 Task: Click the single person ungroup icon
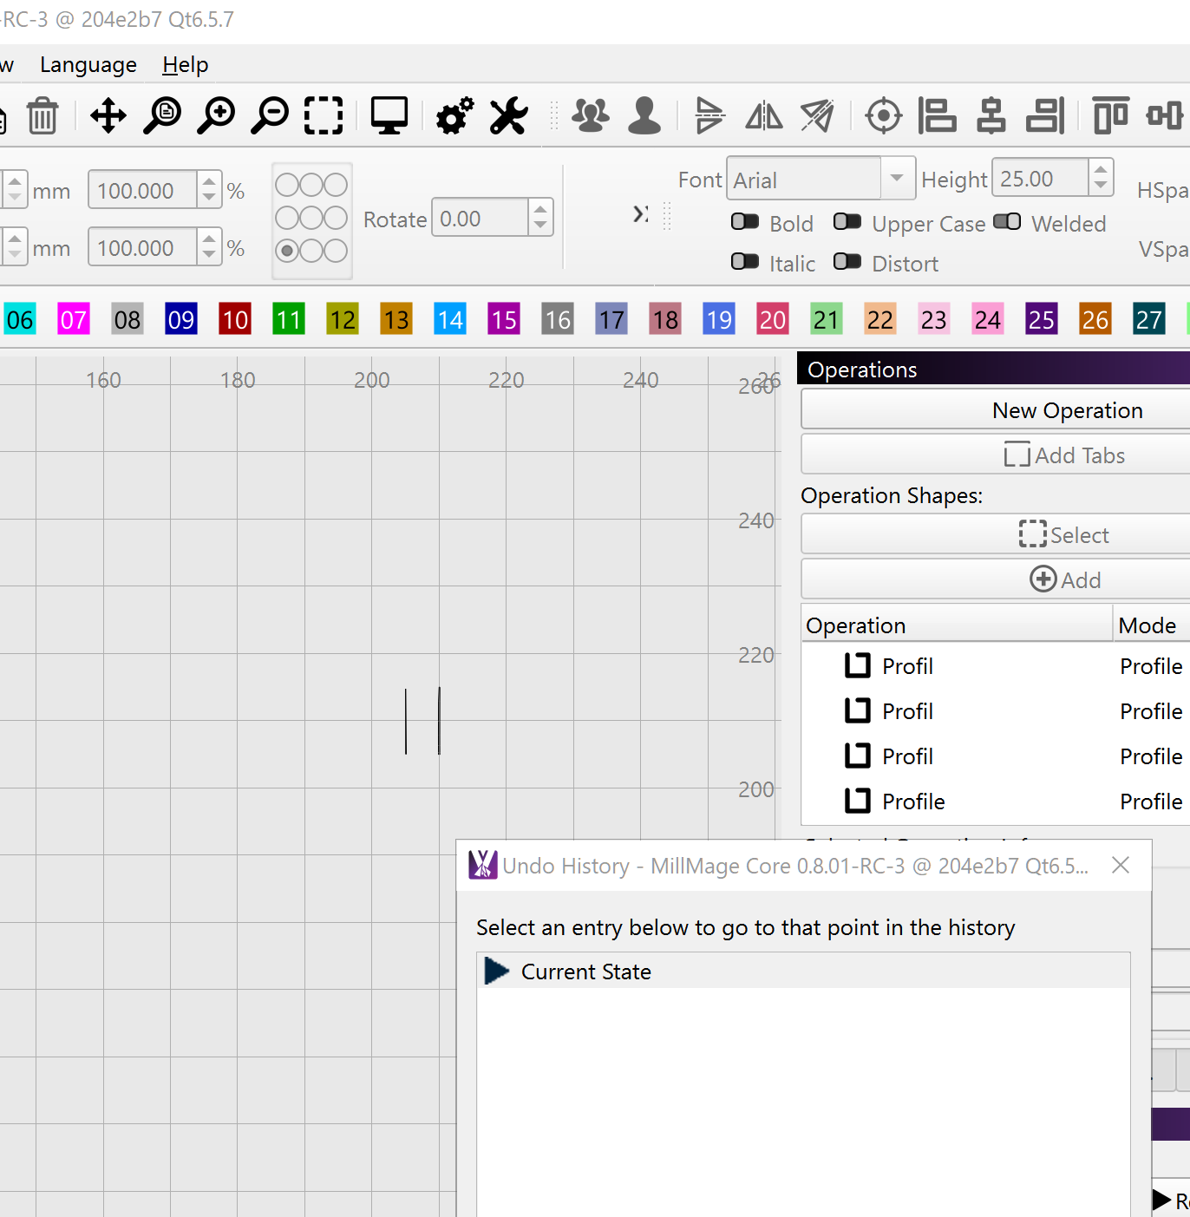(x=644, y=115)
